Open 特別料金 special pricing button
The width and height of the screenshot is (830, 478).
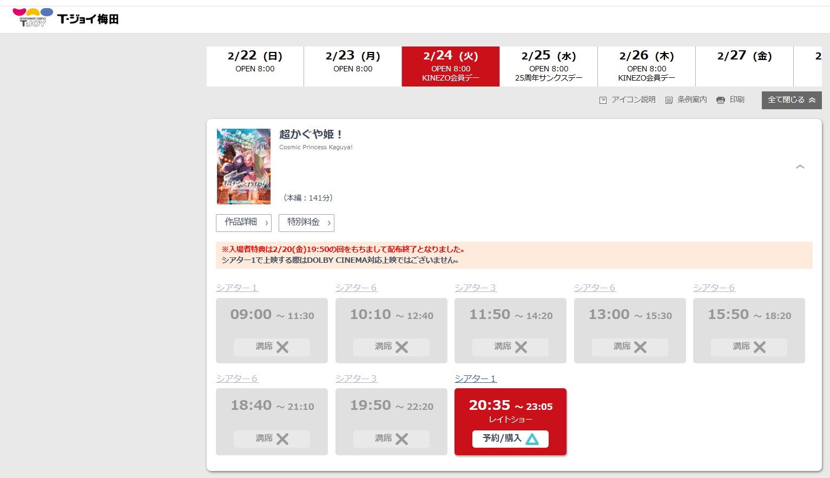tap(306, 223)
